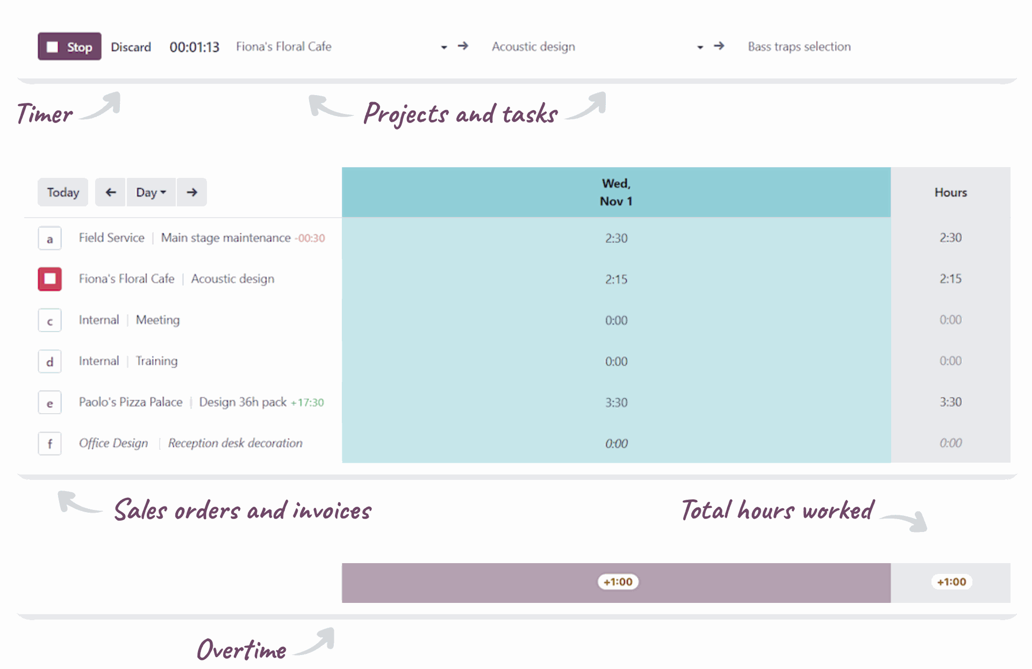Expand the Acoustic design task dropdown

[699, 47]
